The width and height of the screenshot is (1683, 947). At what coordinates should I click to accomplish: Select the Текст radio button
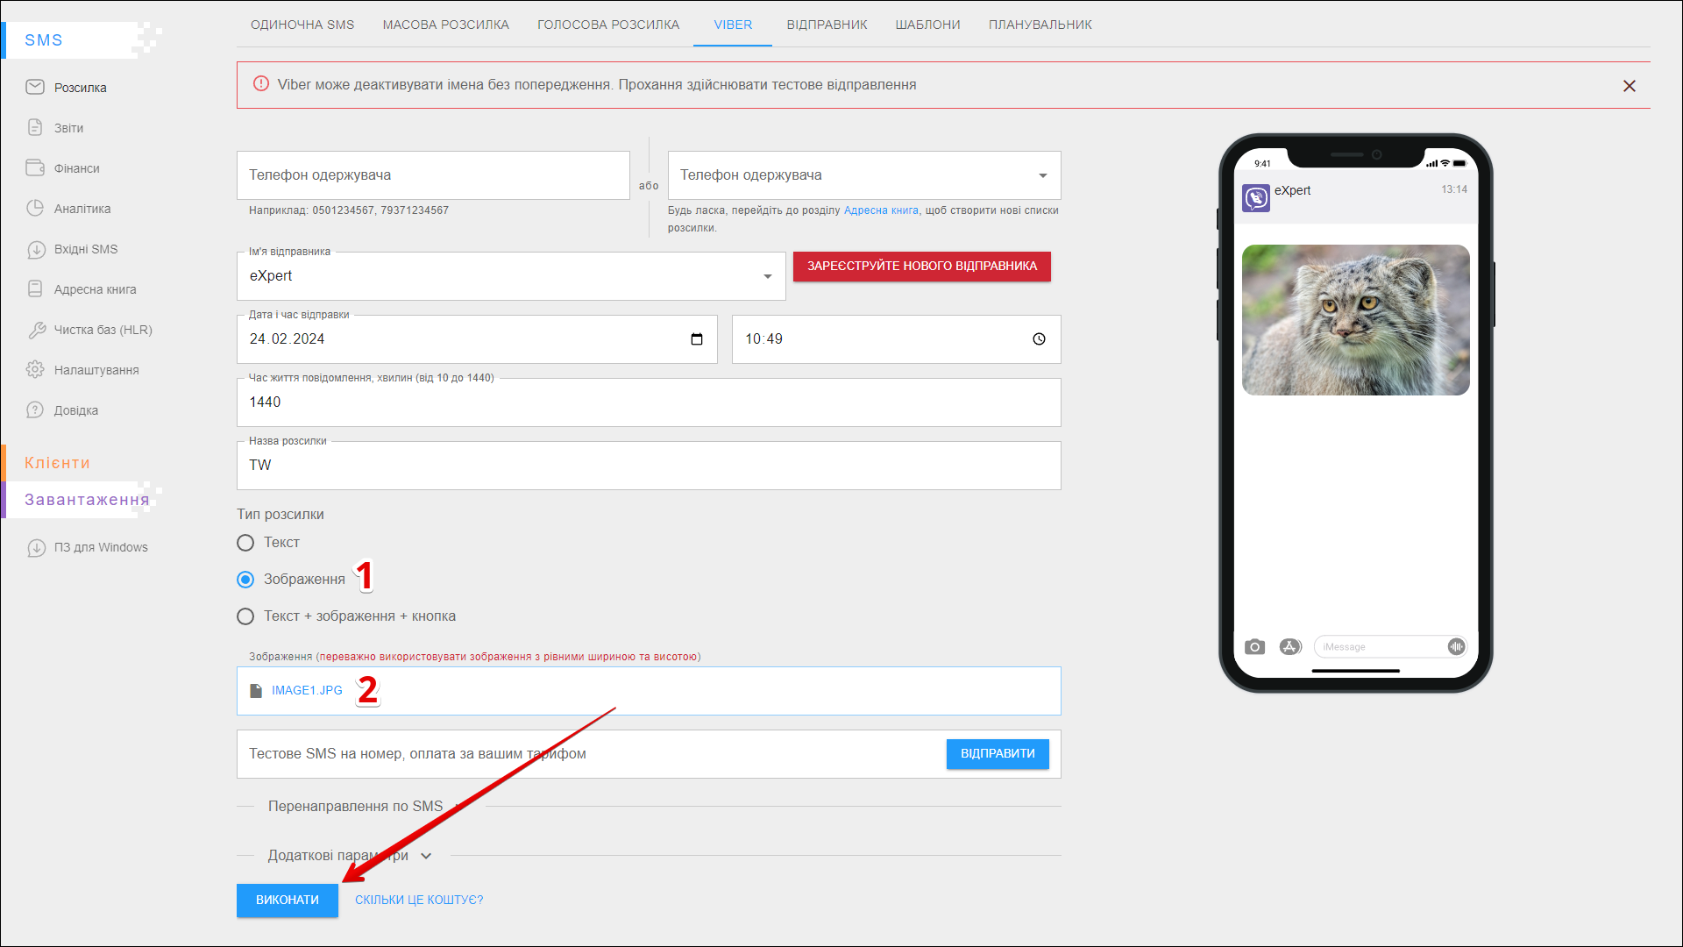[245, 543]
